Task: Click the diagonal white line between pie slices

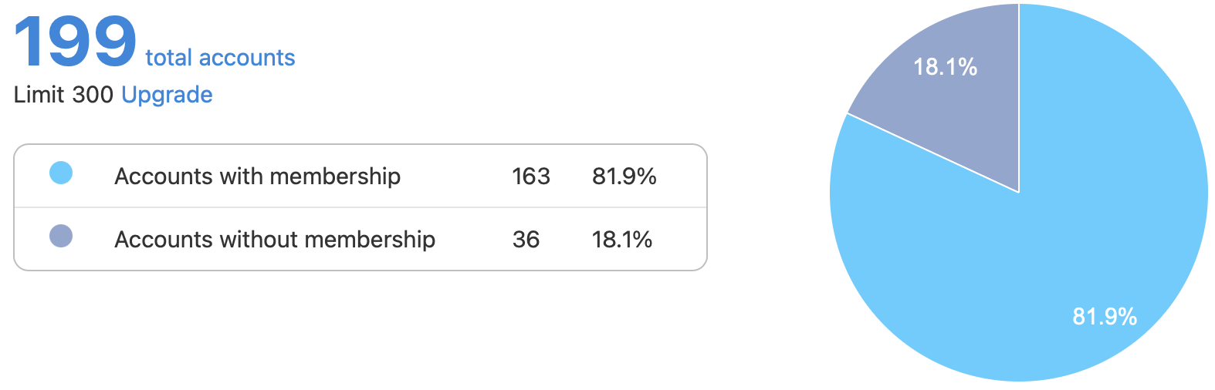Action: pyautogui.click(x=932, y=153)
